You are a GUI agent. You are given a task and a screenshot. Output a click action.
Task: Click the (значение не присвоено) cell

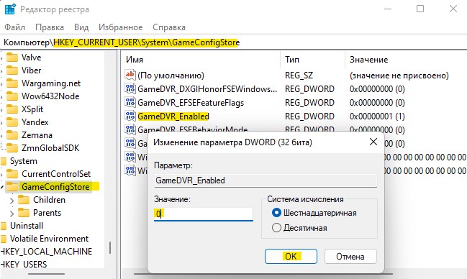pyautogui.click(x=399, y=76)
